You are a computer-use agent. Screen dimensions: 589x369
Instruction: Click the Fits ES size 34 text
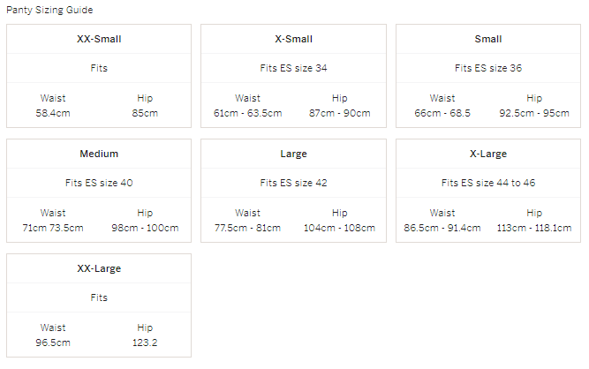click(x=293, y=68)
